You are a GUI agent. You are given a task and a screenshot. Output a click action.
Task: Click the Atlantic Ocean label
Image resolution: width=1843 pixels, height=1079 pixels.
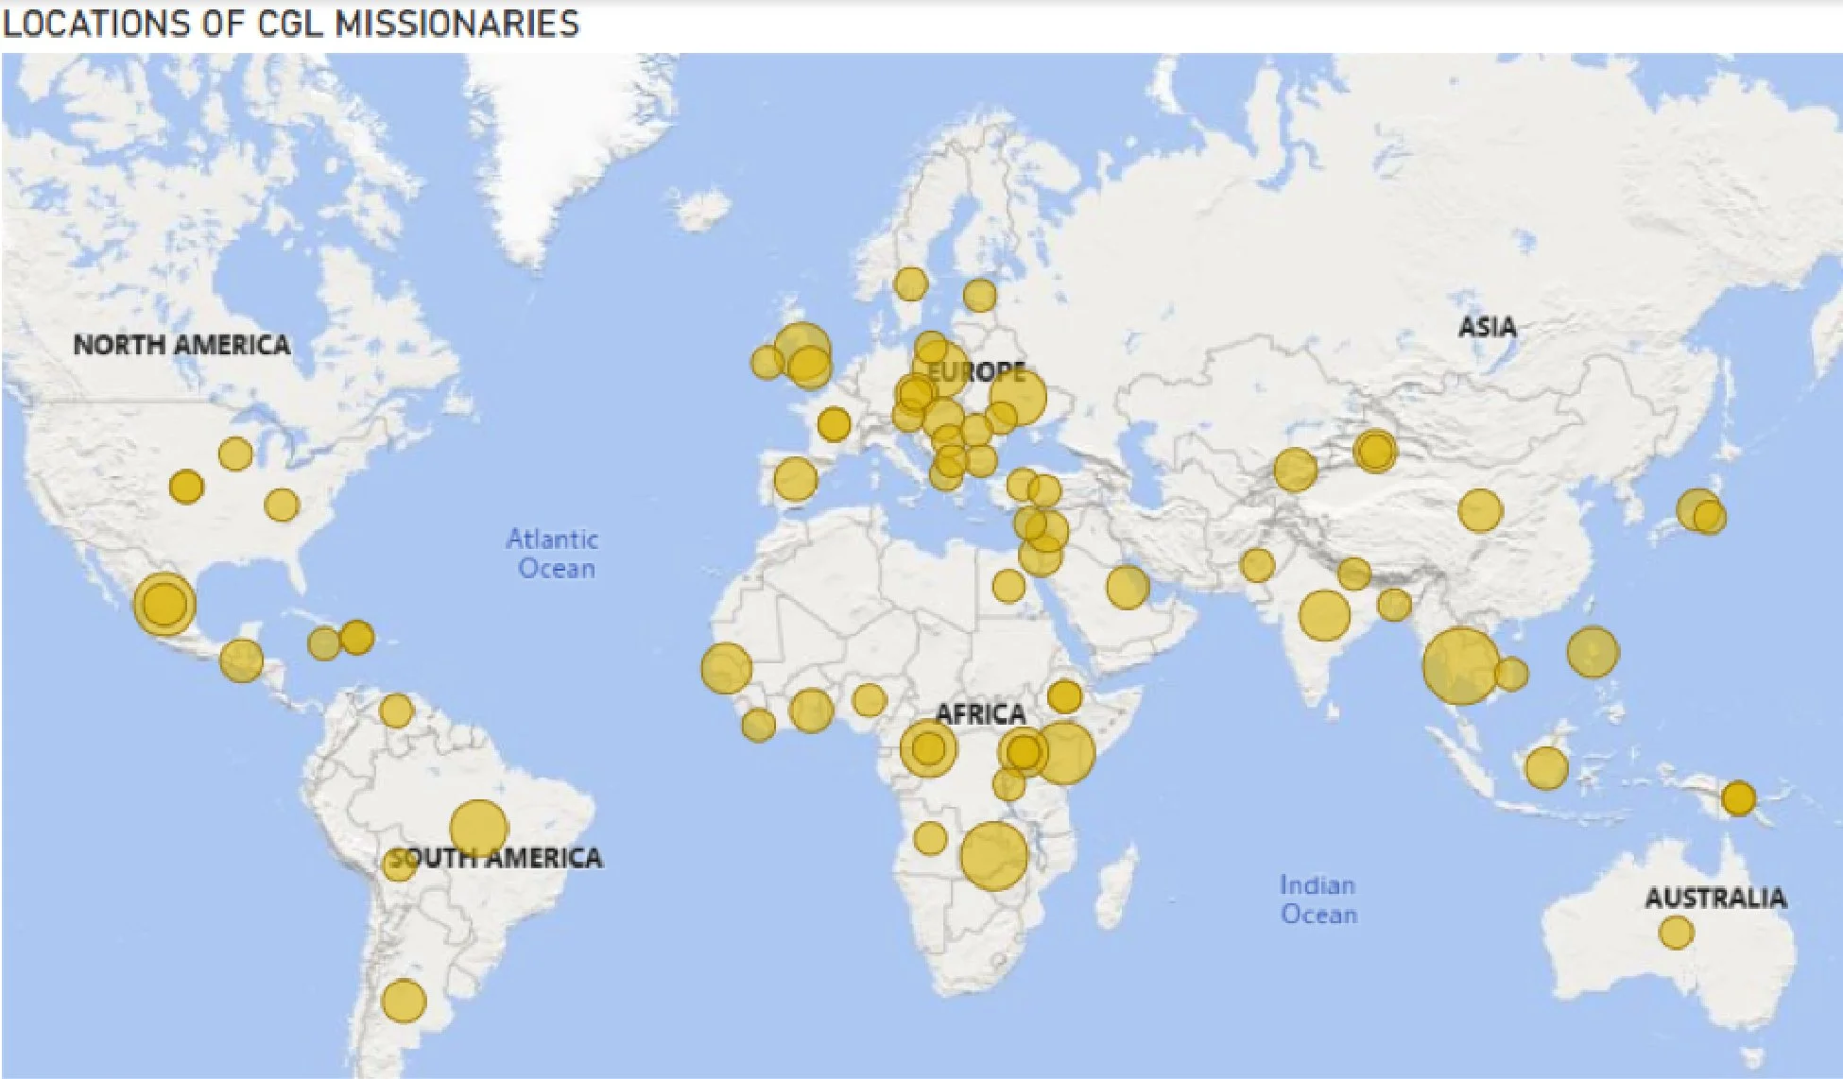(x=554, y=554)
